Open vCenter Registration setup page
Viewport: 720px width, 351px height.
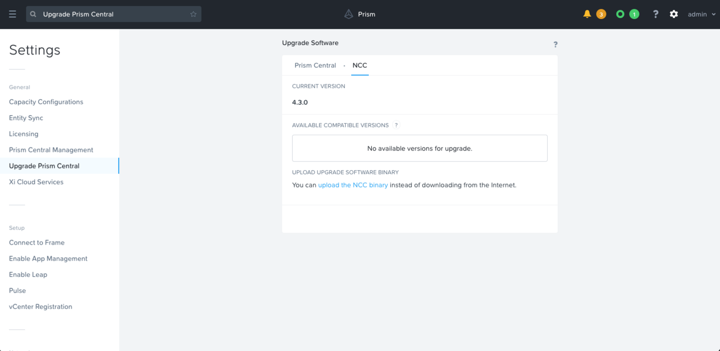pyautogui.click(x=41, y=307)
